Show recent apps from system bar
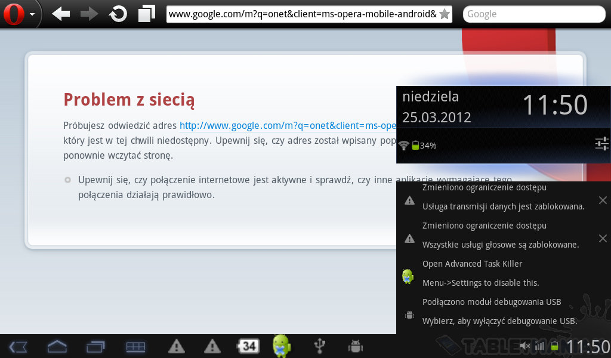This screenshot has height=358, width=611. tap(95, 346)
